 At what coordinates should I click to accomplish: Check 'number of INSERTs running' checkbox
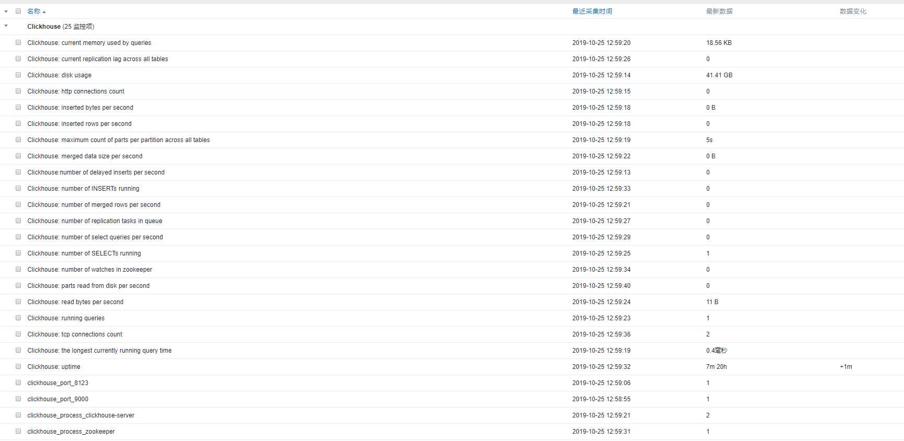[18, 188]
